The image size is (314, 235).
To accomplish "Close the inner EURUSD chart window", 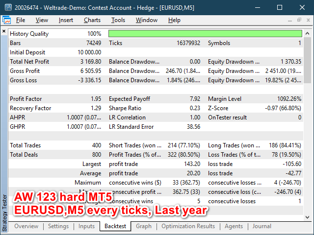I will [308, 20].
